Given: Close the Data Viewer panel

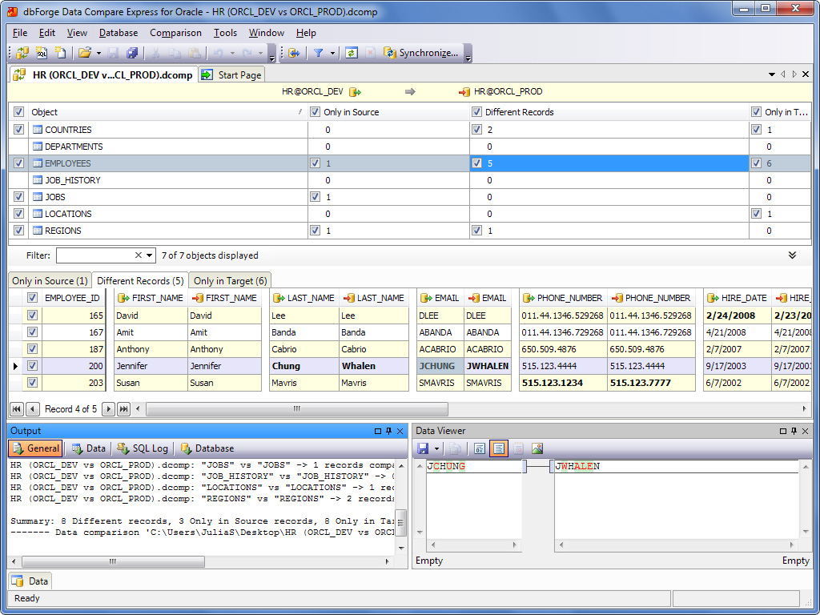Looking at the screenshot, I should [x=806, y=431].
